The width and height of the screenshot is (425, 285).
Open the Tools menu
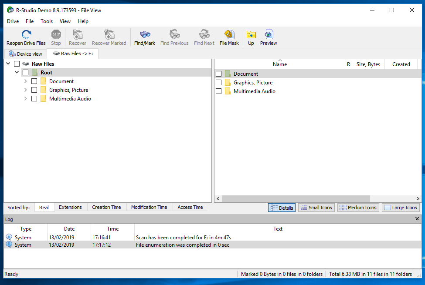point(47,21)
